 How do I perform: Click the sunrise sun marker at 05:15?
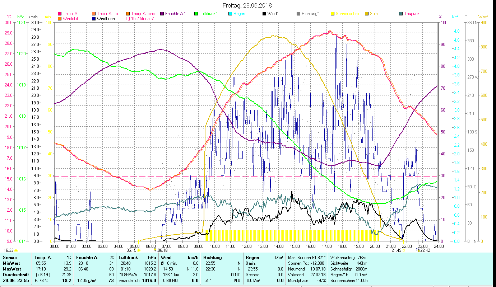139,250
